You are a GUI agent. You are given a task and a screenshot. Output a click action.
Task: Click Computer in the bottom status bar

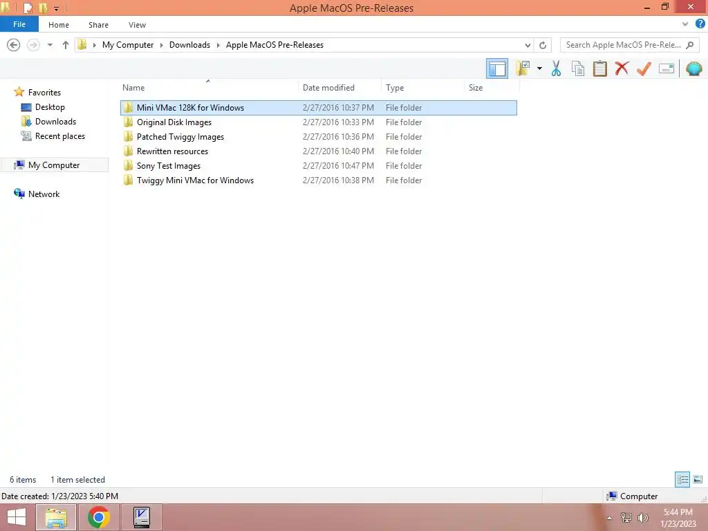[632, 496]
